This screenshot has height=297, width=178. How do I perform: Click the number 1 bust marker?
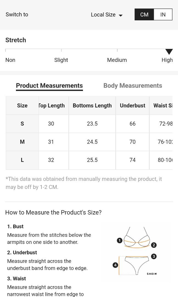click(x=119, y=241)
